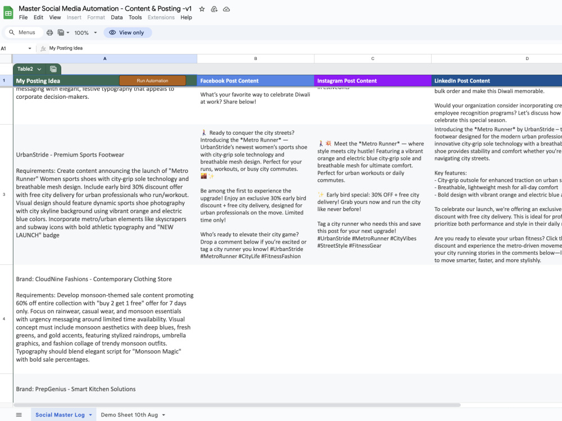The image size is (562, 421).
Task: Open the Tools menu
Action: (x=135, y=17)
